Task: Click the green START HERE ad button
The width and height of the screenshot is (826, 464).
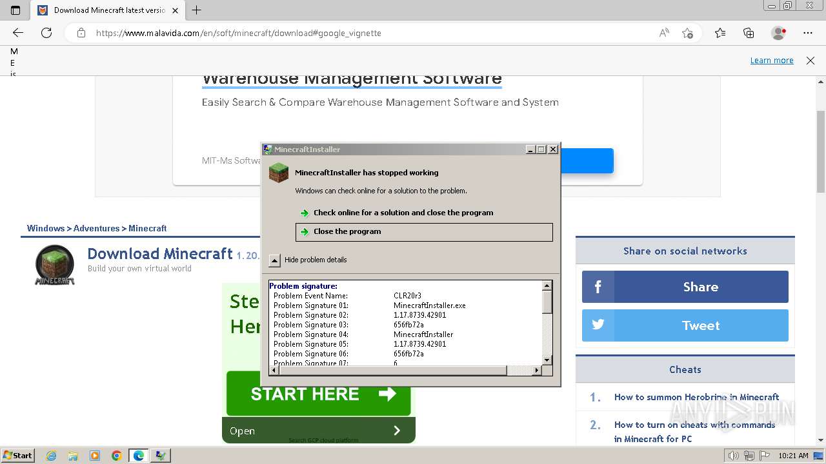Action: point(319,394)
